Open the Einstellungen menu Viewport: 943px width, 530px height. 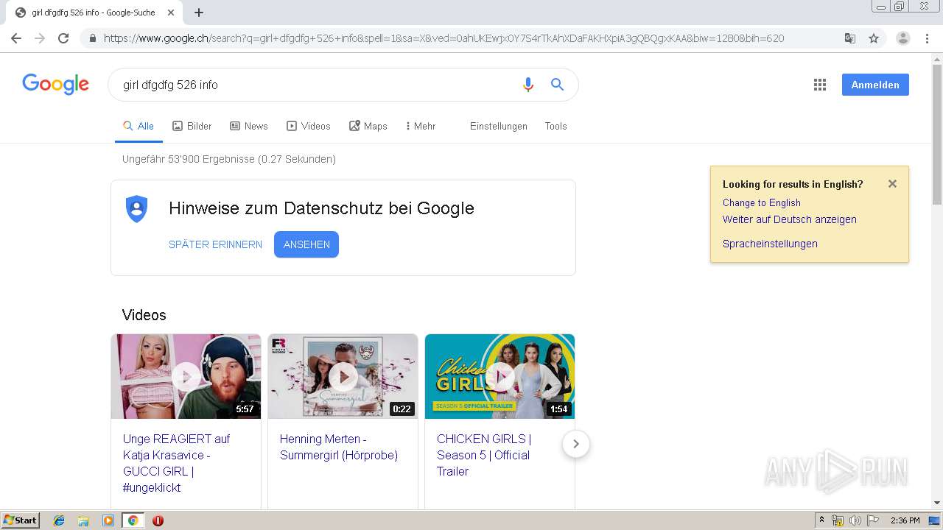click(499, 126)
